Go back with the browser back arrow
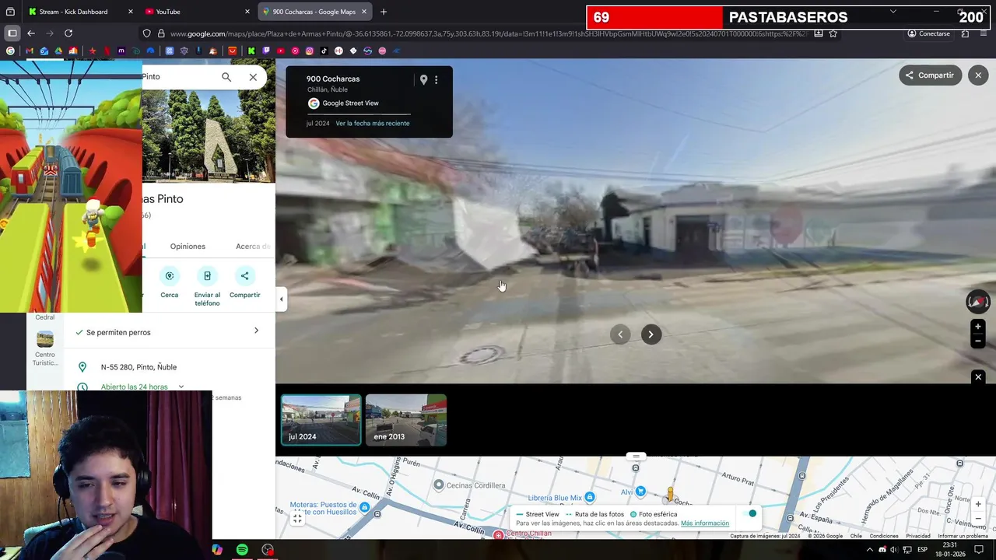This screenshot has width=996, height=560. coord(31,33)
